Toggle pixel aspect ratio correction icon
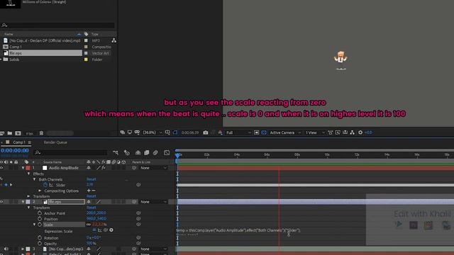Screen dimensions: 454x255 click(330, 132)
